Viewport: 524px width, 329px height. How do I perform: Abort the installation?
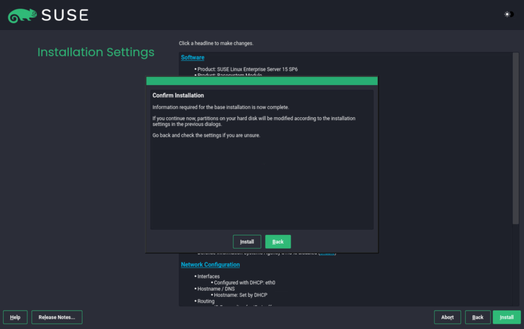coord(447,317)
